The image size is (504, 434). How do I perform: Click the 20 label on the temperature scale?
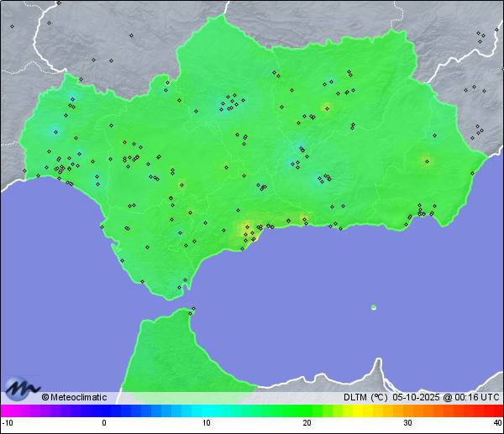coord(307,423)
